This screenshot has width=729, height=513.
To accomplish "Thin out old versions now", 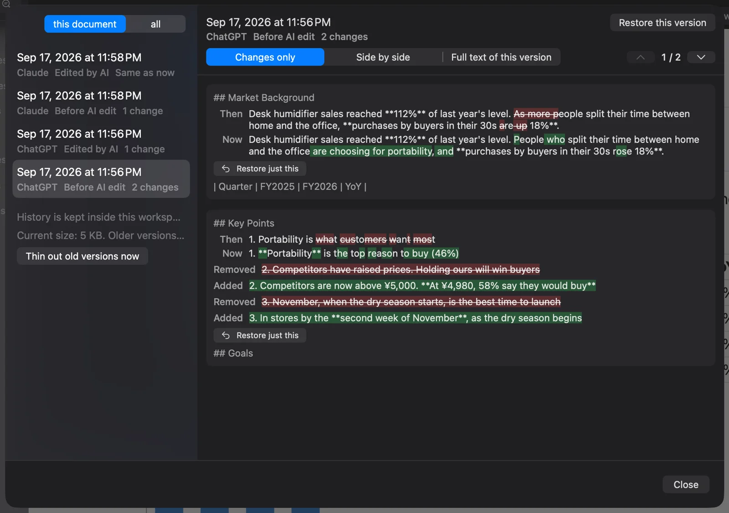I will pyautogui.click(x=82, y=256).
